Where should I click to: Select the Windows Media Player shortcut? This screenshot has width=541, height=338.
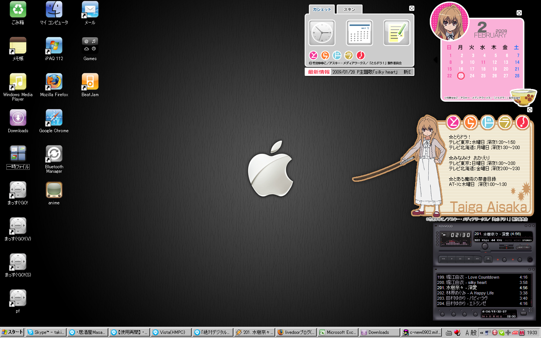pos(18,88)
